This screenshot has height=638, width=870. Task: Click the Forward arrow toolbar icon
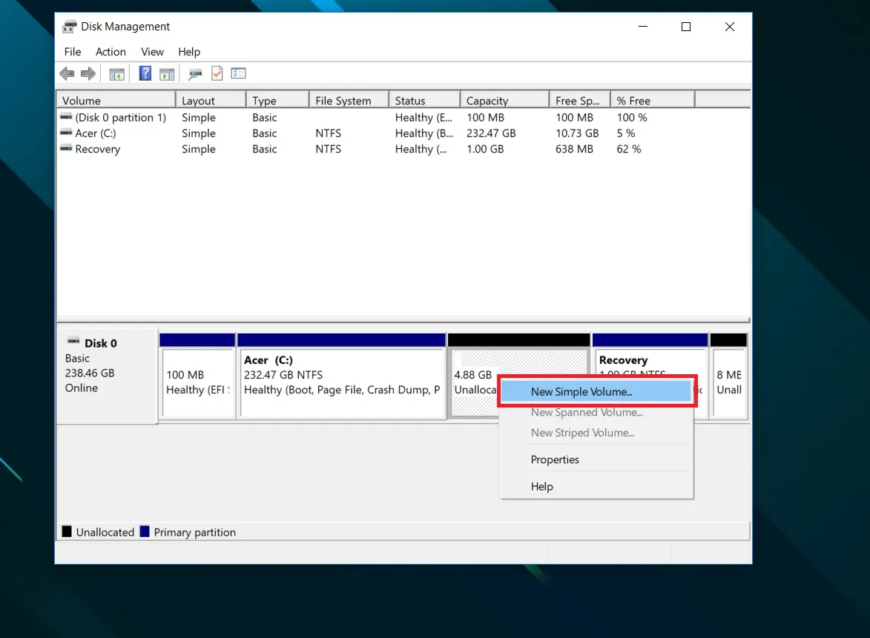[88, 73]
